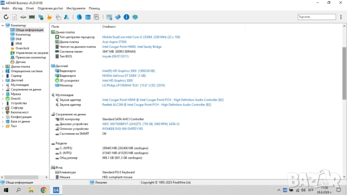Select Управление на захранването tree item
The image size is (347, 195).
(x=31, y=53)
